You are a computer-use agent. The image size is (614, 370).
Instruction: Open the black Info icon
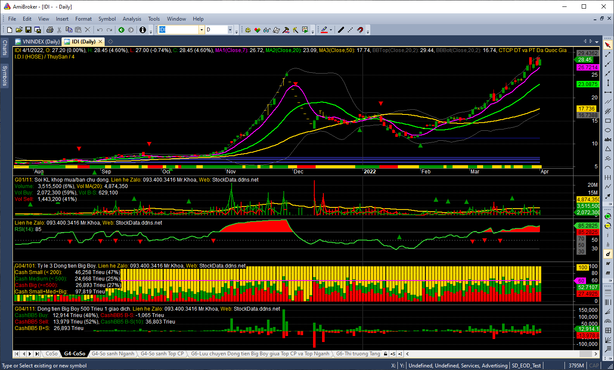pos(143,30)
